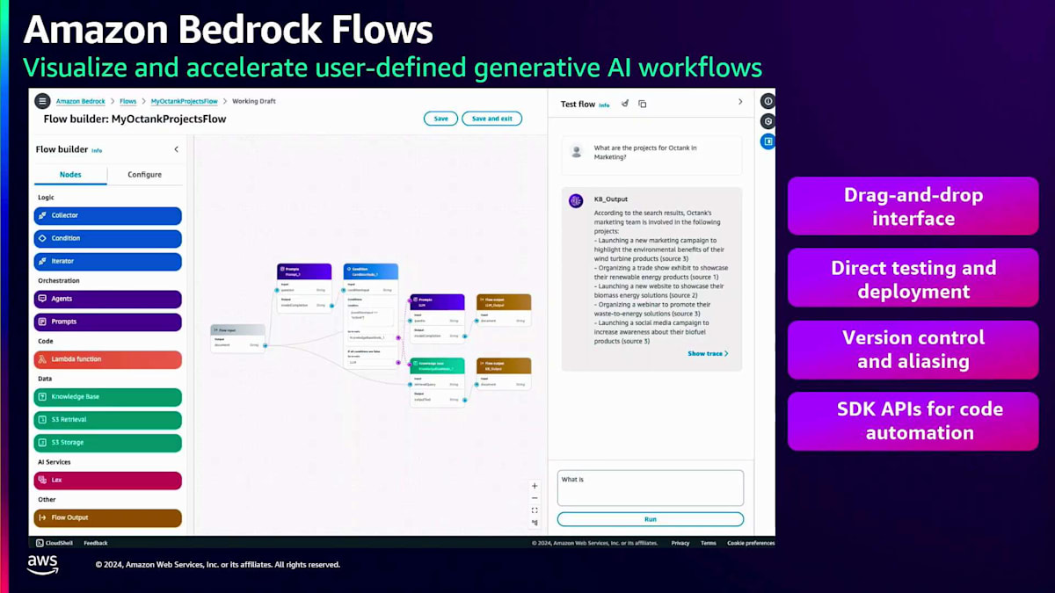The height and width of the screenshot is (593, 1055).
Task: Switch to the Configure tab
Action: [x=144, y=175]
